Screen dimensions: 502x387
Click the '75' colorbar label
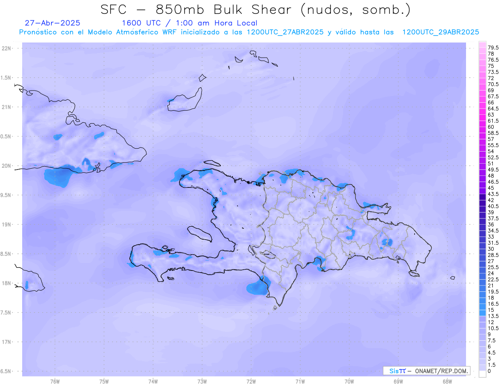(491, 66)
